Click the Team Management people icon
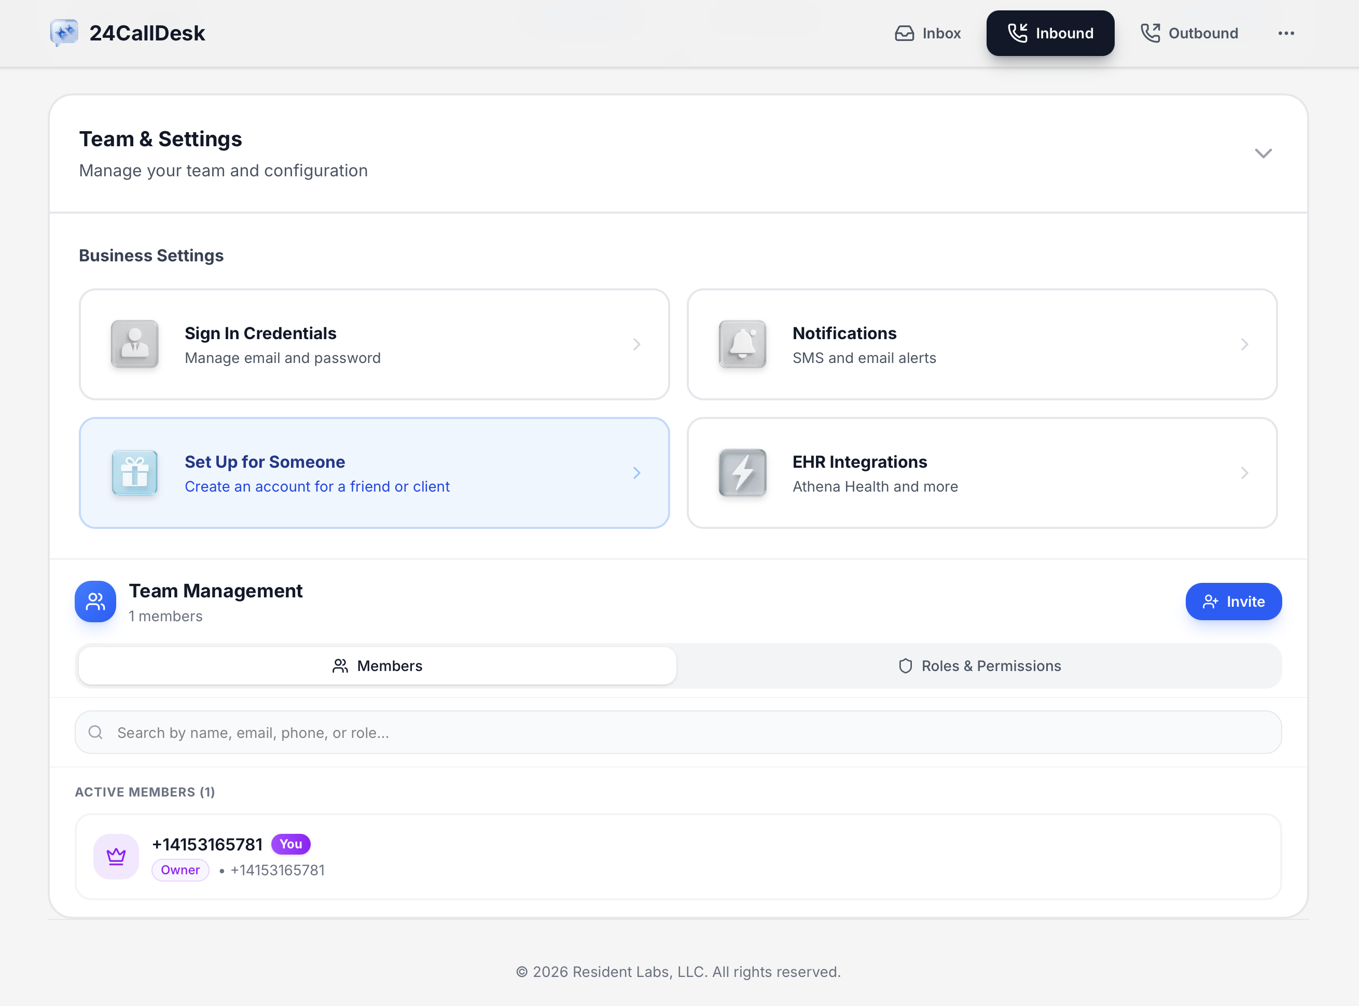Screen dimensions: 1359x1006 [x=95, y=602]
